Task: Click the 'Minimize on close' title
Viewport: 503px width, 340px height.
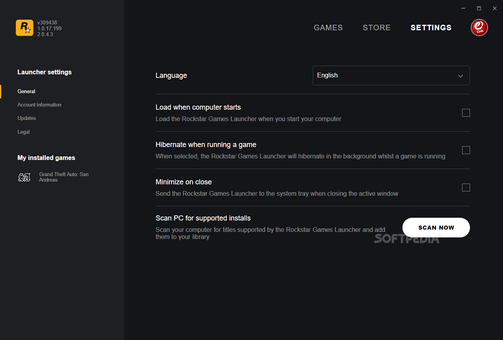Action: tap(184, 182)
